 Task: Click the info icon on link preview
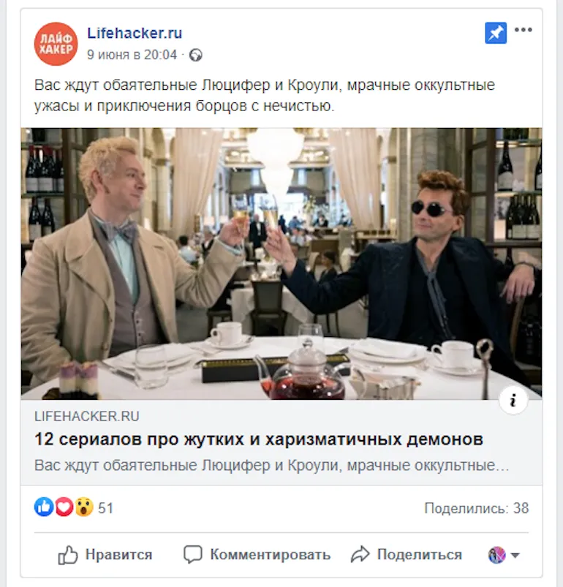click(513, 400)
